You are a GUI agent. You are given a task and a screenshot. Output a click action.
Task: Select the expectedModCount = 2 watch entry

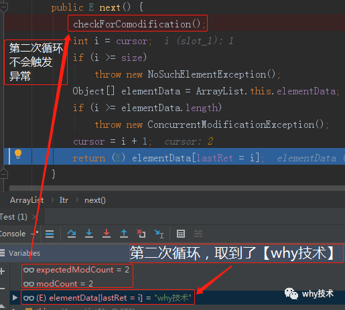76,270
